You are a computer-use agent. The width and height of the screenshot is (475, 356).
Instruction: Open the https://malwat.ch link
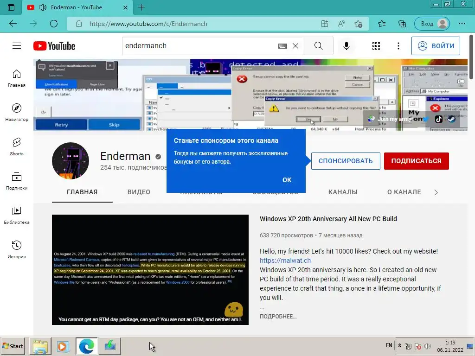tap(285, 261)
